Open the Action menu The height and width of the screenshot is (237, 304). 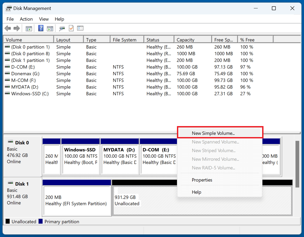coord(26,19)
